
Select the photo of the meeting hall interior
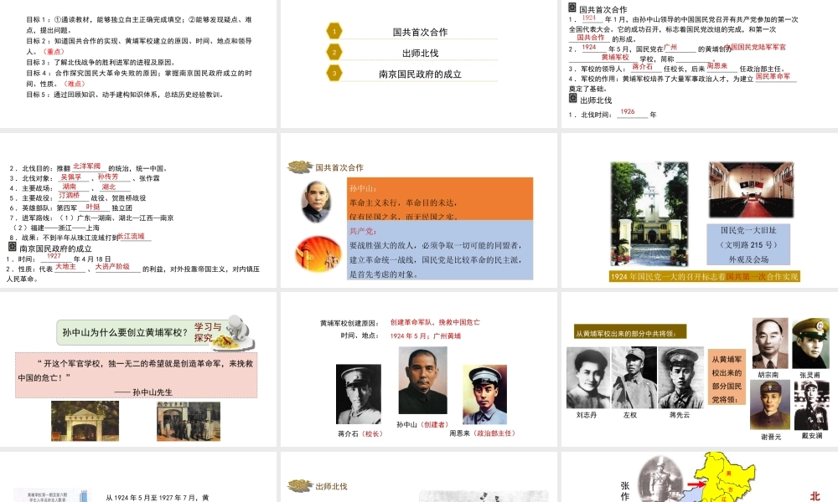[x=751, y=189]
